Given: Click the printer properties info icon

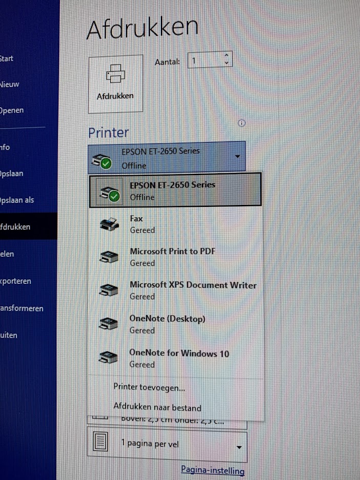Looking at the screenshot, I should pyautogui.click(x=242, y=123).
